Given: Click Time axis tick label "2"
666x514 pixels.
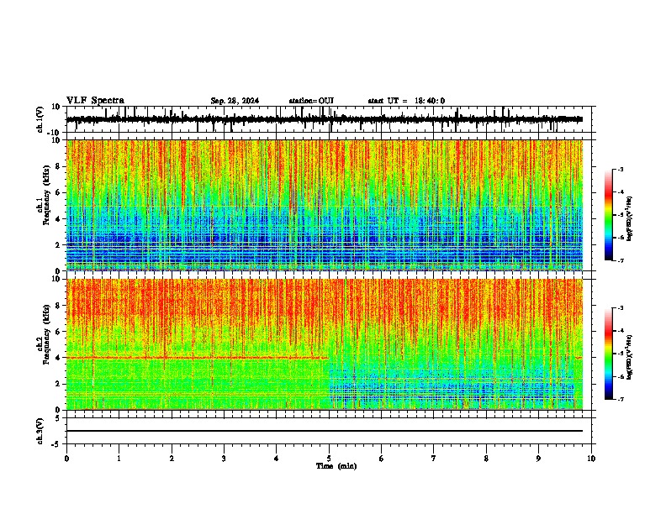Looking at the screenshot, I should pyautogui.click(x=172, y=459).
